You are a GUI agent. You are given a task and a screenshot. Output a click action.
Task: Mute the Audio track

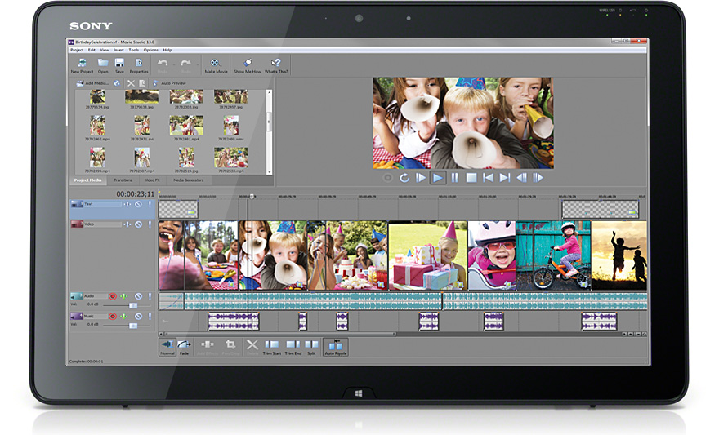tap(138, 296)
